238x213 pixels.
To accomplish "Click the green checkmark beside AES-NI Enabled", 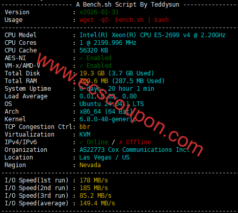I will click(82, 58).
